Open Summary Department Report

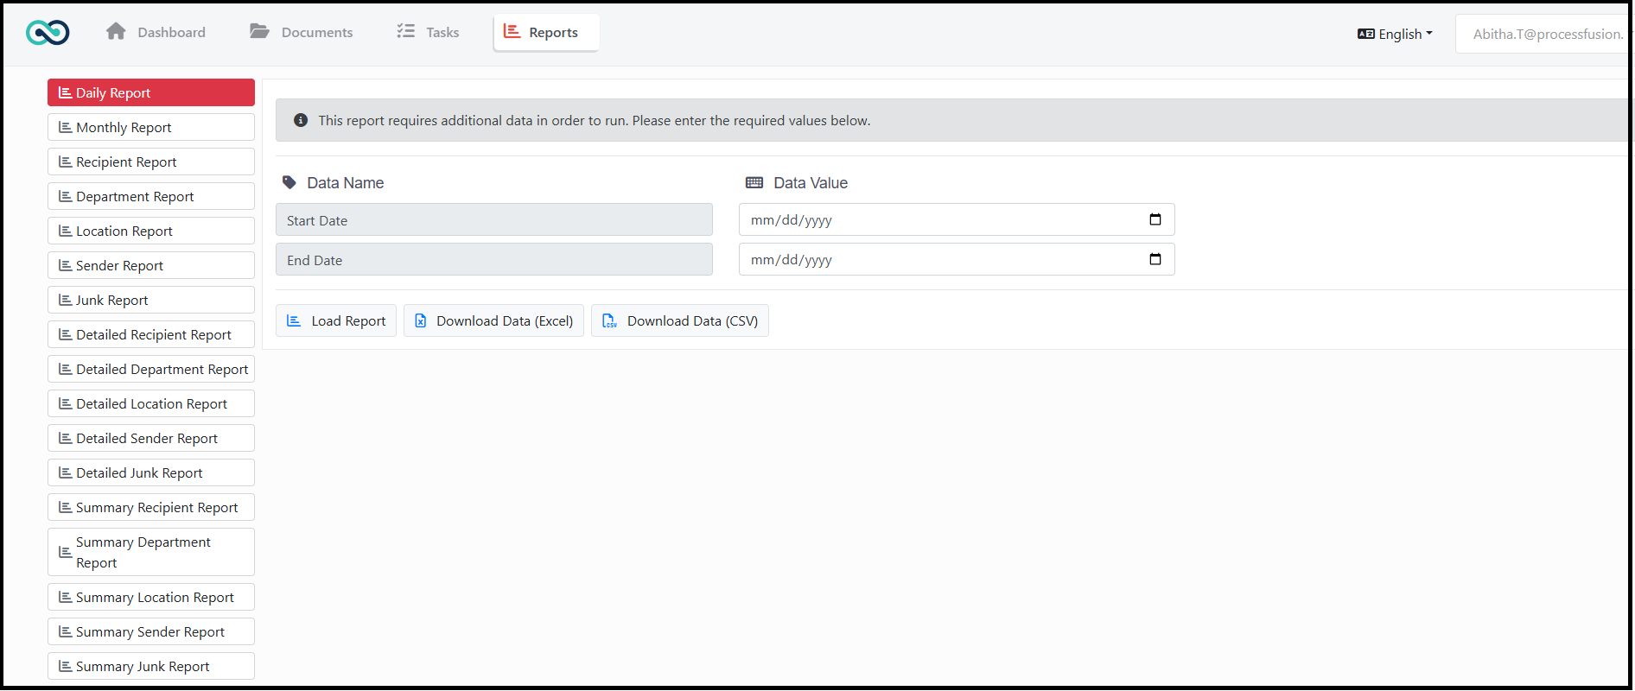point(151,552)
